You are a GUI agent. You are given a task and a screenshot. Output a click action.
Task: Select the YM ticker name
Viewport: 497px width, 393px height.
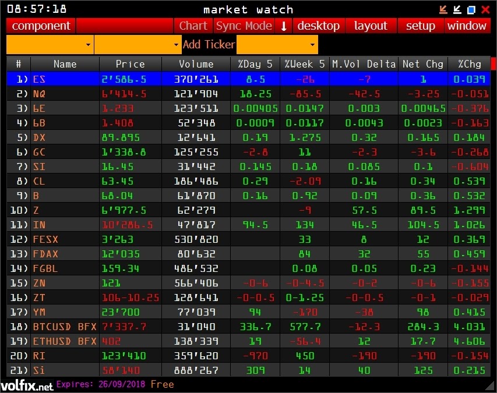[x=39, y=312]
